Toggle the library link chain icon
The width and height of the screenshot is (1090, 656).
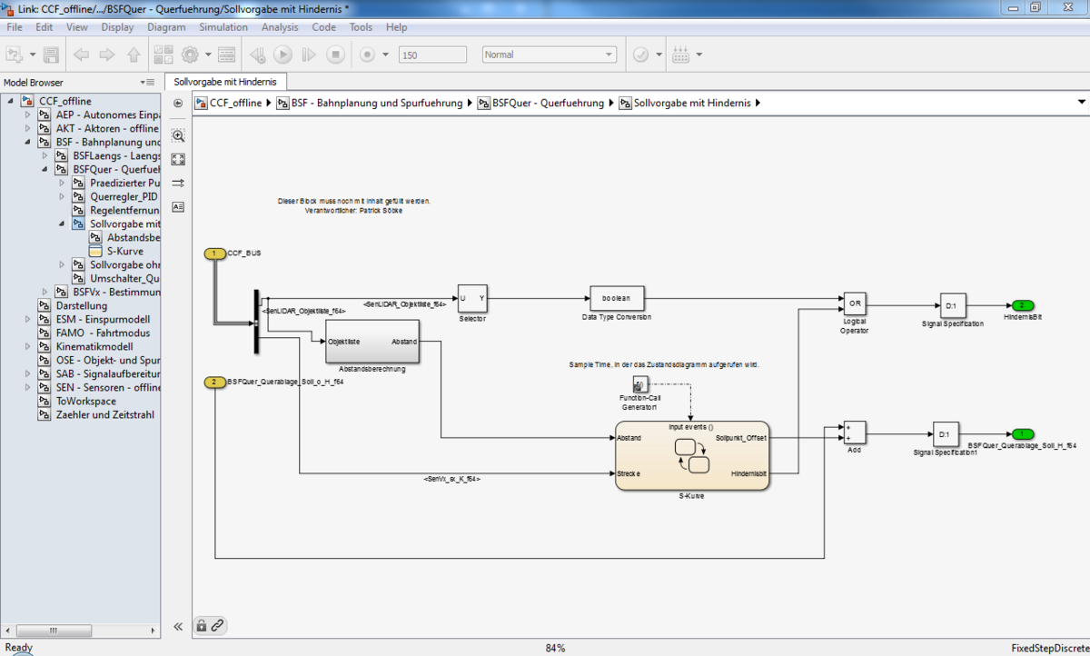pos(217,625)
